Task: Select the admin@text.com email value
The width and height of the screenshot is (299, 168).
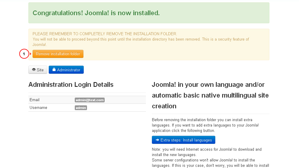Action: pos(90,100)
